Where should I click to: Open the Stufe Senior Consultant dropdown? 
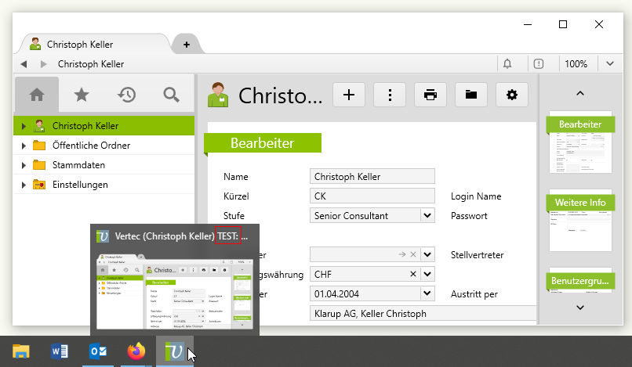pos(427,215)
